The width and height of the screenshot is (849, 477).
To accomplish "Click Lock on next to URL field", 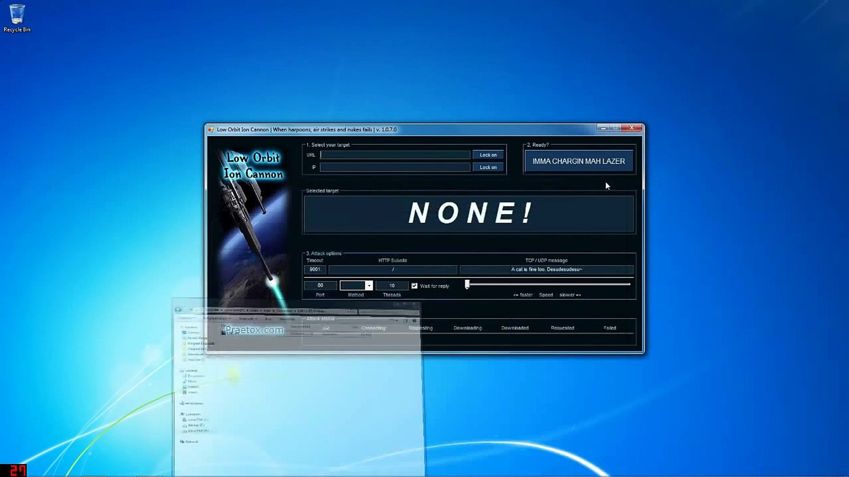I will pyautogui.click(x=488, y=155).
